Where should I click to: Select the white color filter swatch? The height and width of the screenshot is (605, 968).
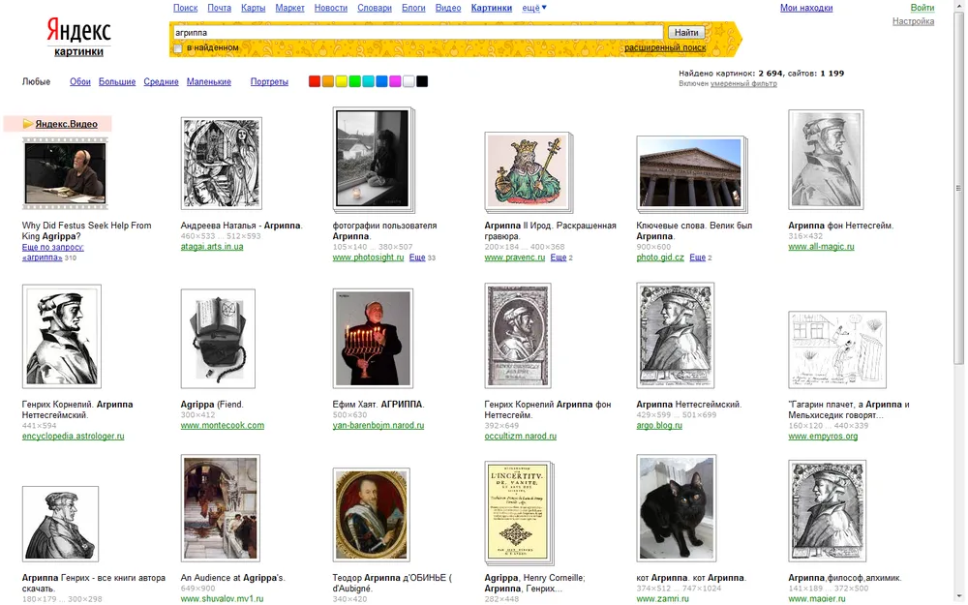click(x=408, y=81)
